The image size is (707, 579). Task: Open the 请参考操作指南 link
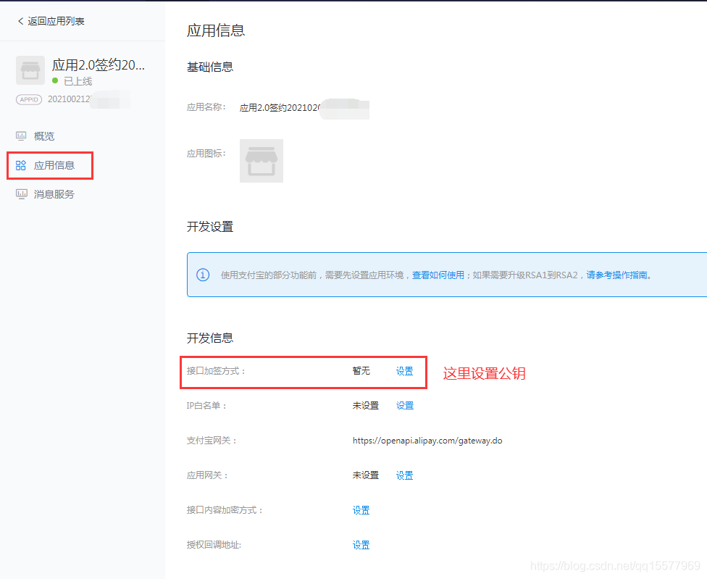[x=616, y=275]
